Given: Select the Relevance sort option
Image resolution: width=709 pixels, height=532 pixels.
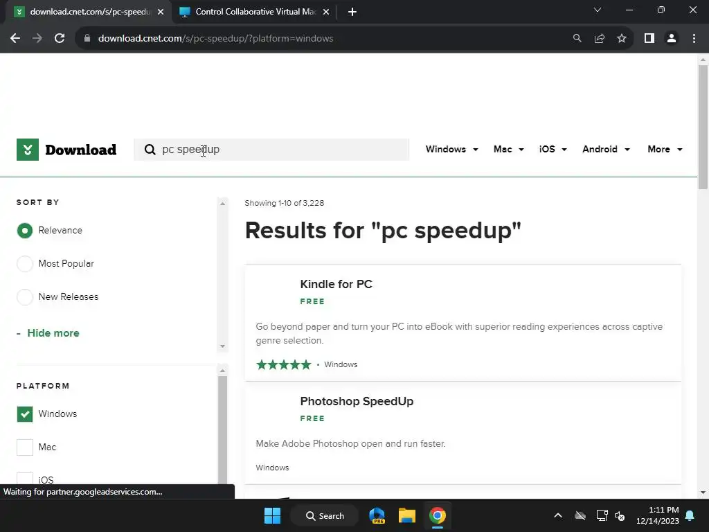Looking at the screenshot, I should coord(24,231).
